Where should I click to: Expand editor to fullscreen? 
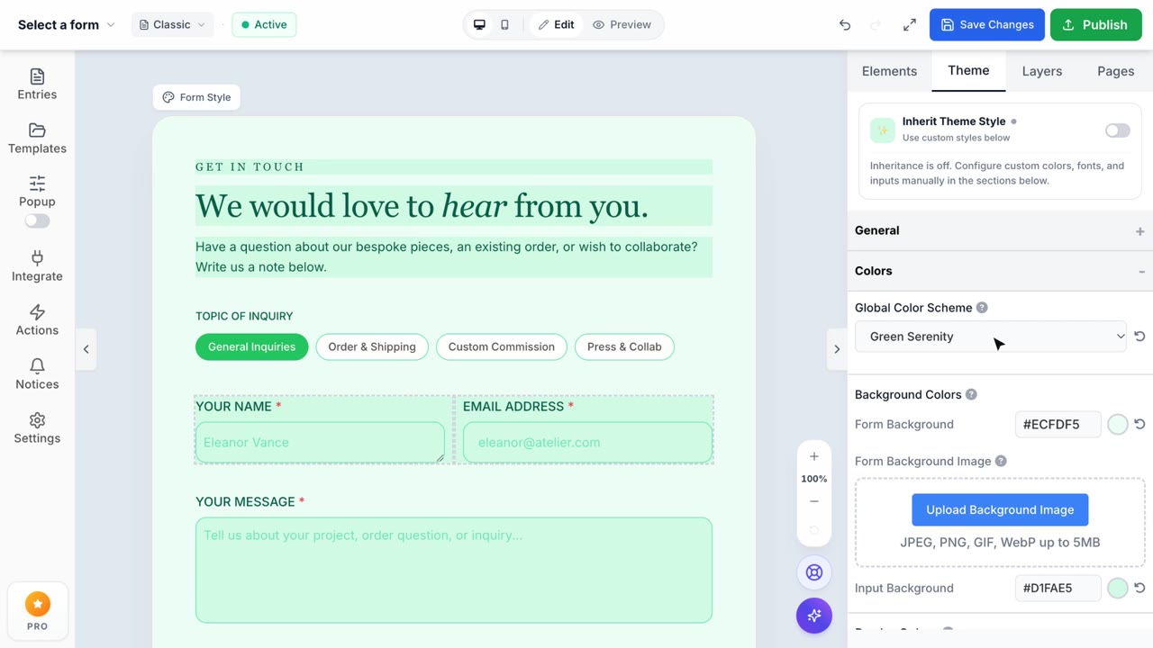pos(910,24)
